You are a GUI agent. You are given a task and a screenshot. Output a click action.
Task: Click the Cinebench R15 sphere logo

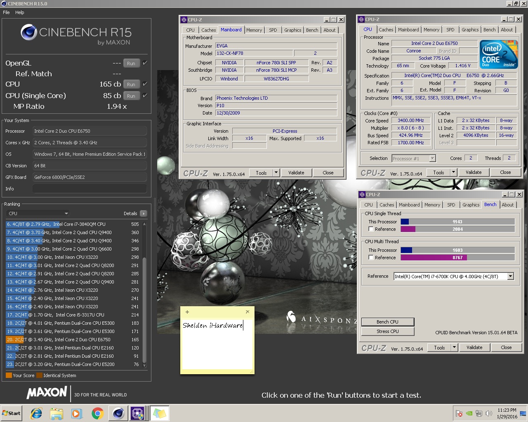click(x=29, y=32)
